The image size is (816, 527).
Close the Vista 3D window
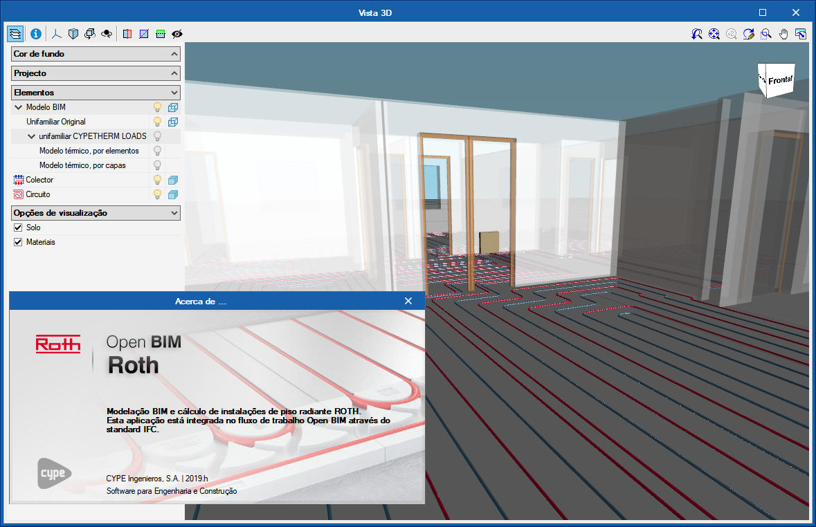pyautogui.click(x=796, y=12)
